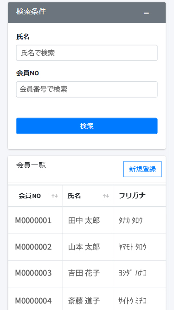Click the furigana cell ﾀﾅｶ ﾀﾛｳ

pyautogui.click(x=130, y=220)
